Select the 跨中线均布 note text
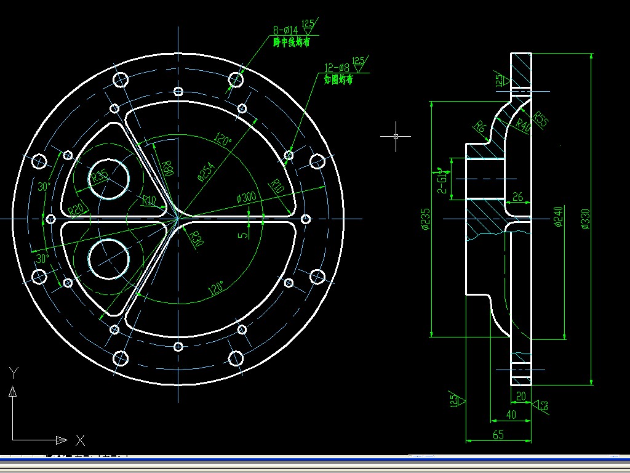Viewport: 630px width, 473px height. click(x=291, y=42)
